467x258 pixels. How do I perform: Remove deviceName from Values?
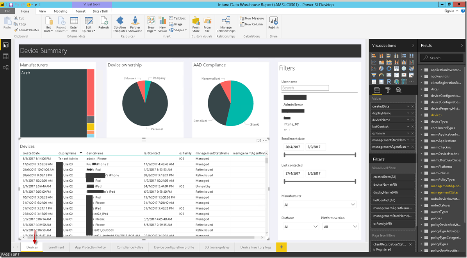click(412, 120)
